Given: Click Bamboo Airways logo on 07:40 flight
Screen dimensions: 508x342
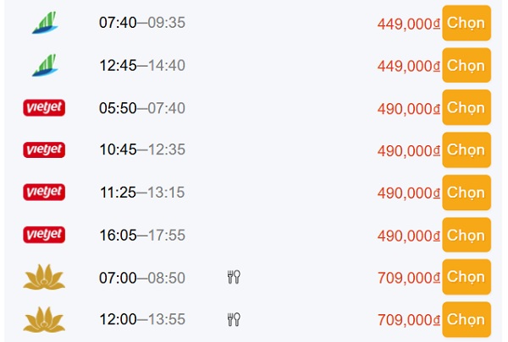Looking at the screenshot, I should pyautogui.click(x=44, y=23).
